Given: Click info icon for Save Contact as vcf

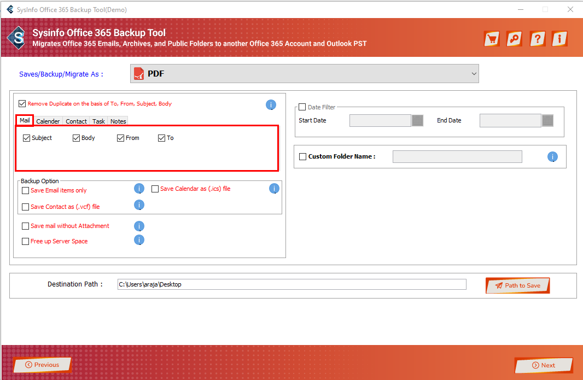Looking at the screenshot, I should [139, 205].
